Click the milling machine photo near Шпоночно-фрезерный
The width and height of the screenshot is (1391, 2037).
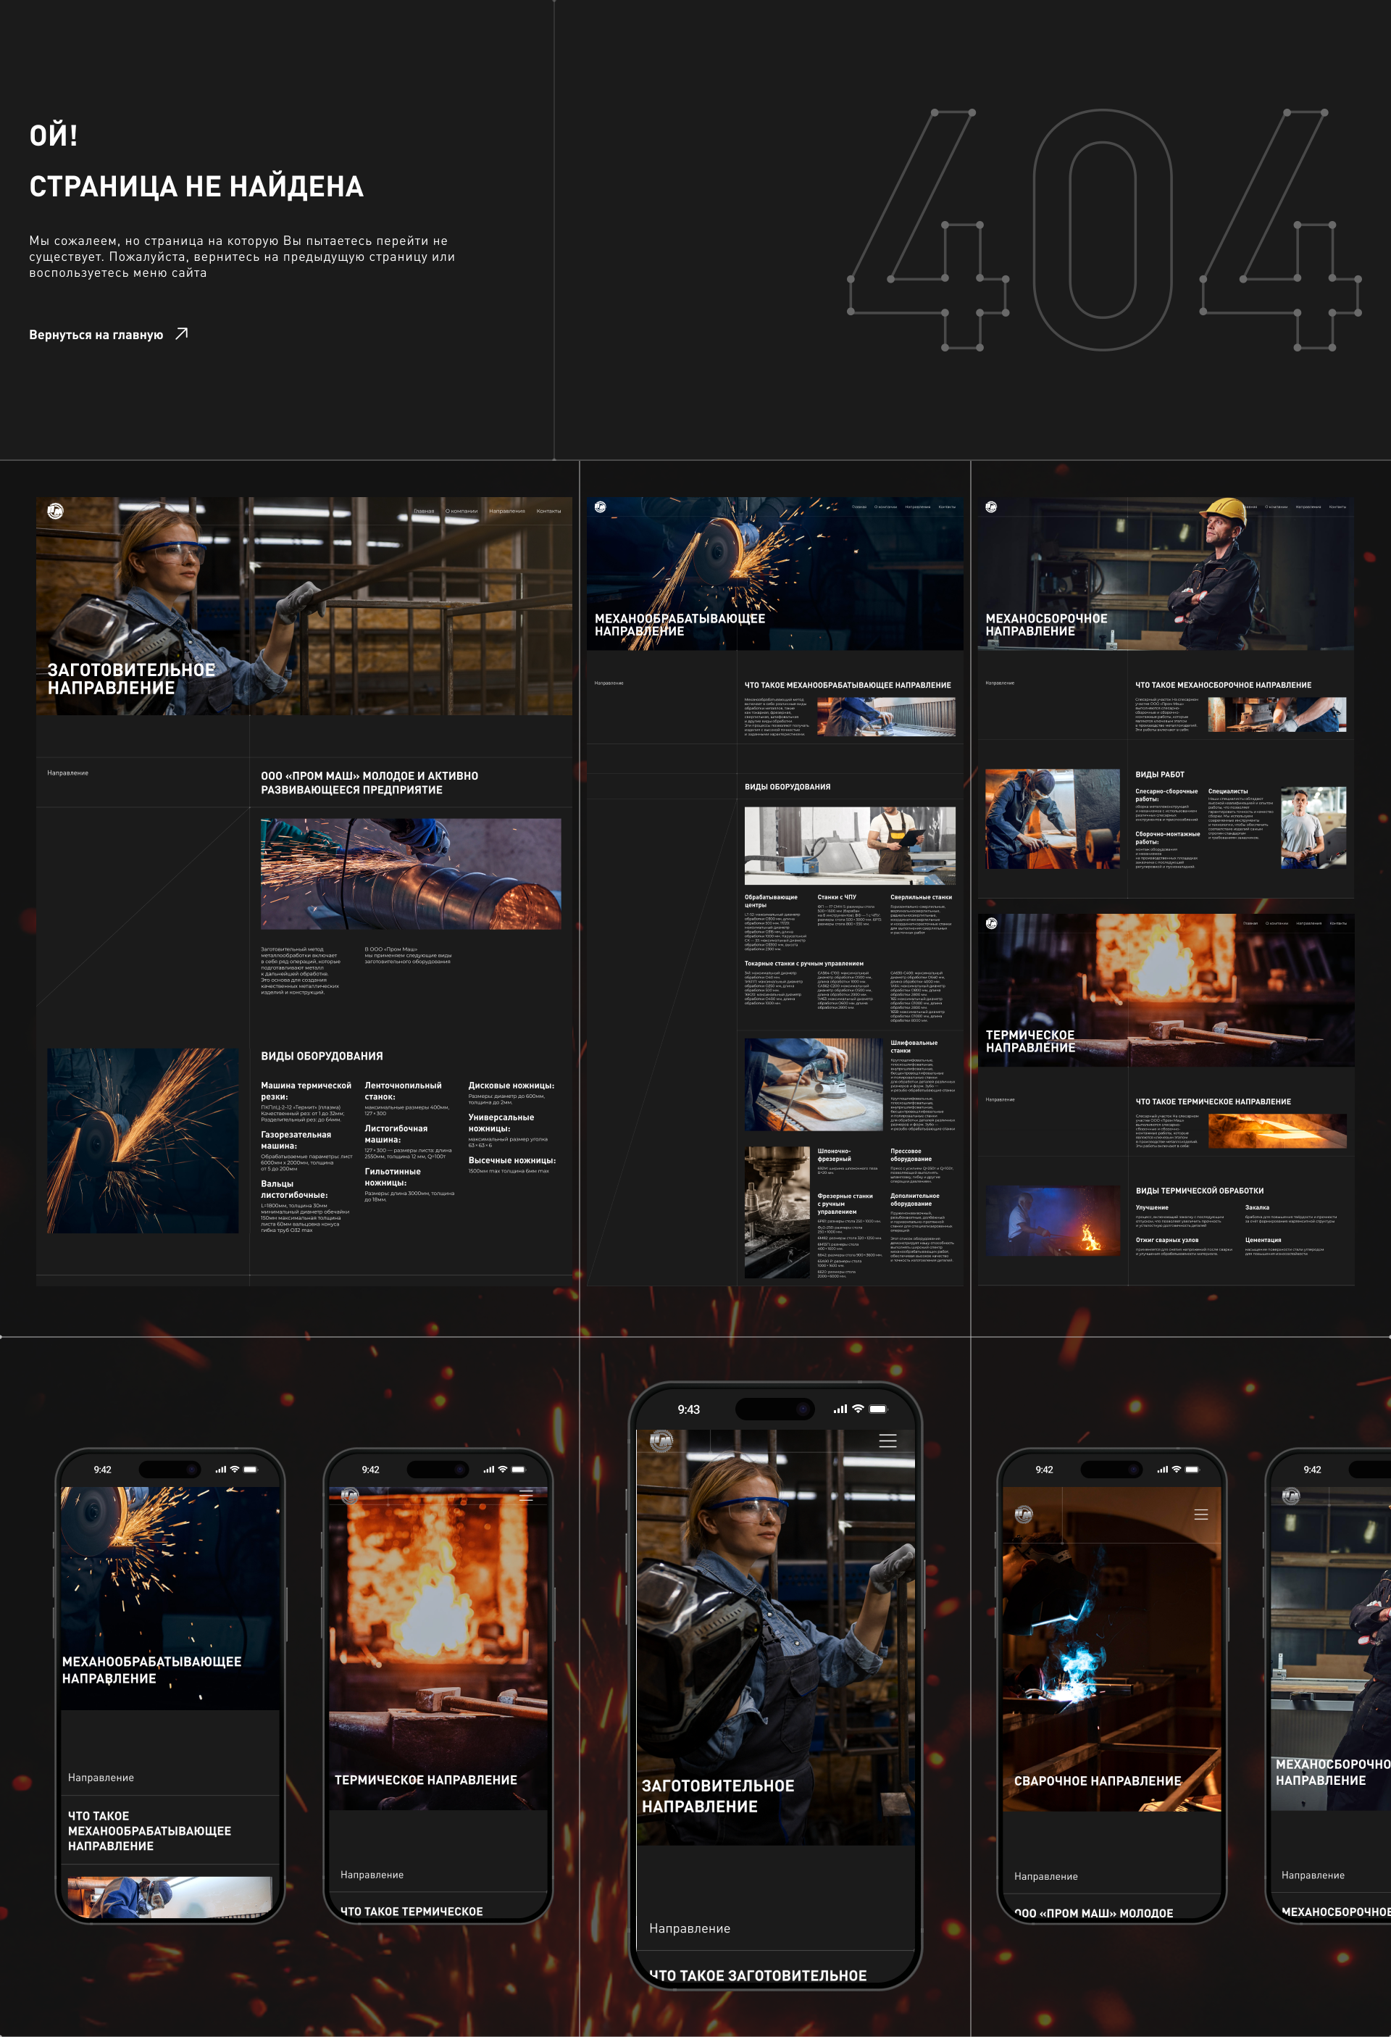777,1212
